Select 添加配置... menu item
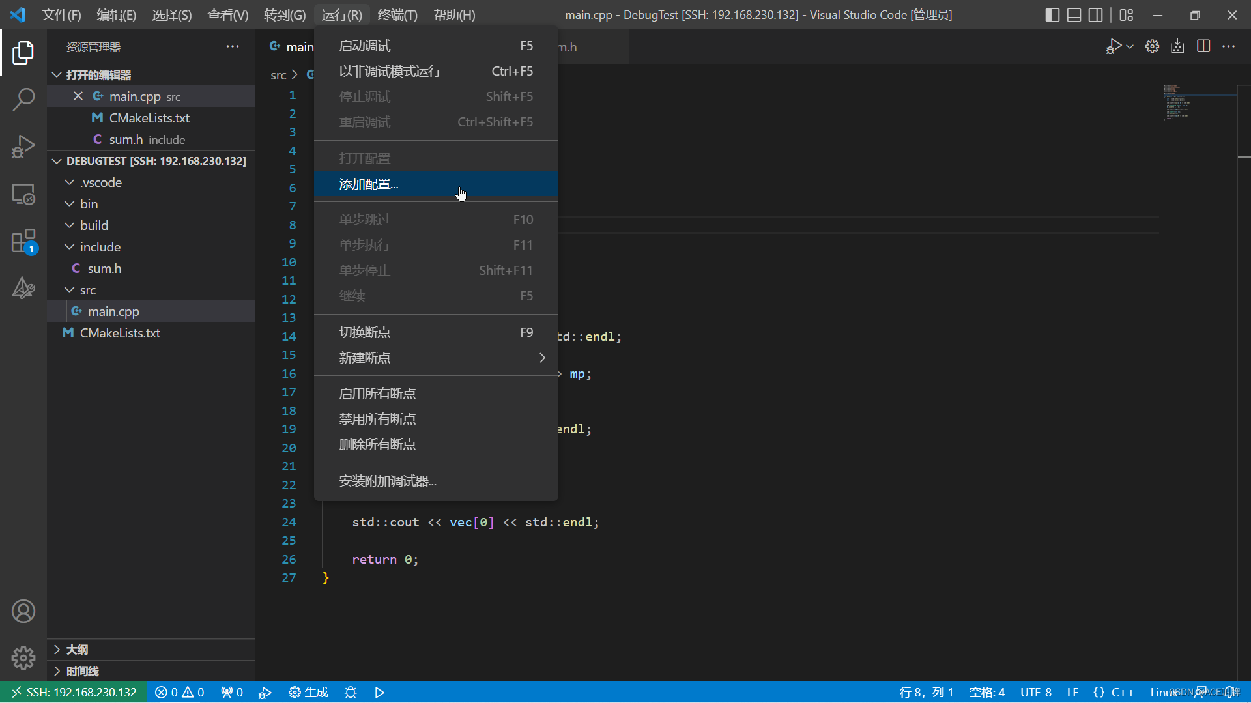The image size is (1251, 703). pyautogui.click(x=436, y=184)
